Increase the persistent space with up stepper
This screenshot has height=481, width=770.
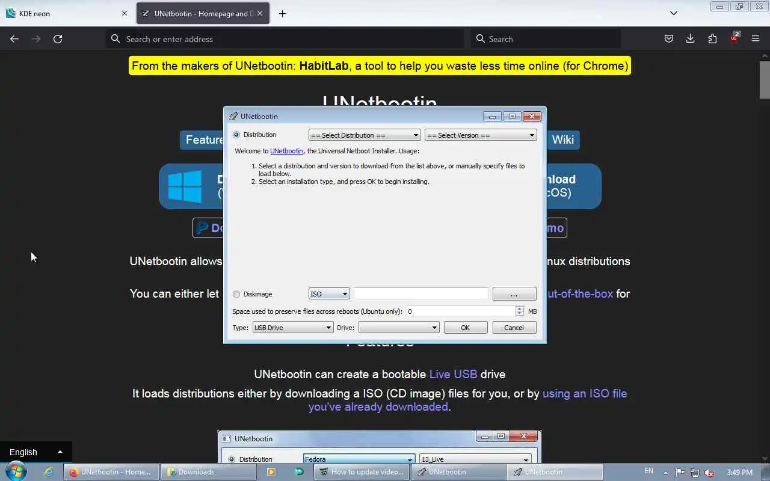point(520,308)
